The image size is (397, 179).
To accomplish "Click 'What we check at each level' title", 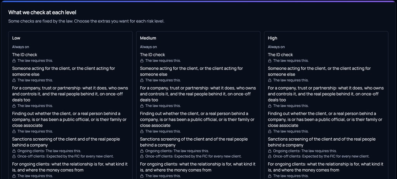I will [42, 12].
